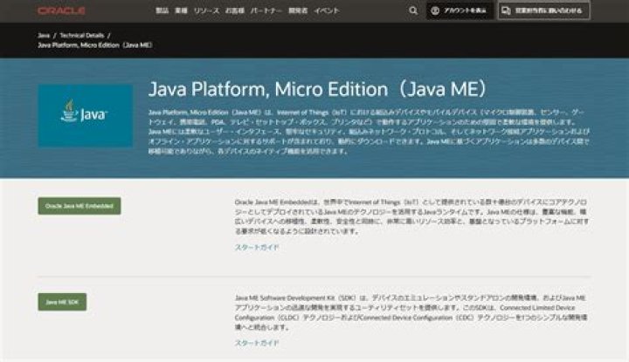Click the Oracle logo in the header

coord(61,10)
